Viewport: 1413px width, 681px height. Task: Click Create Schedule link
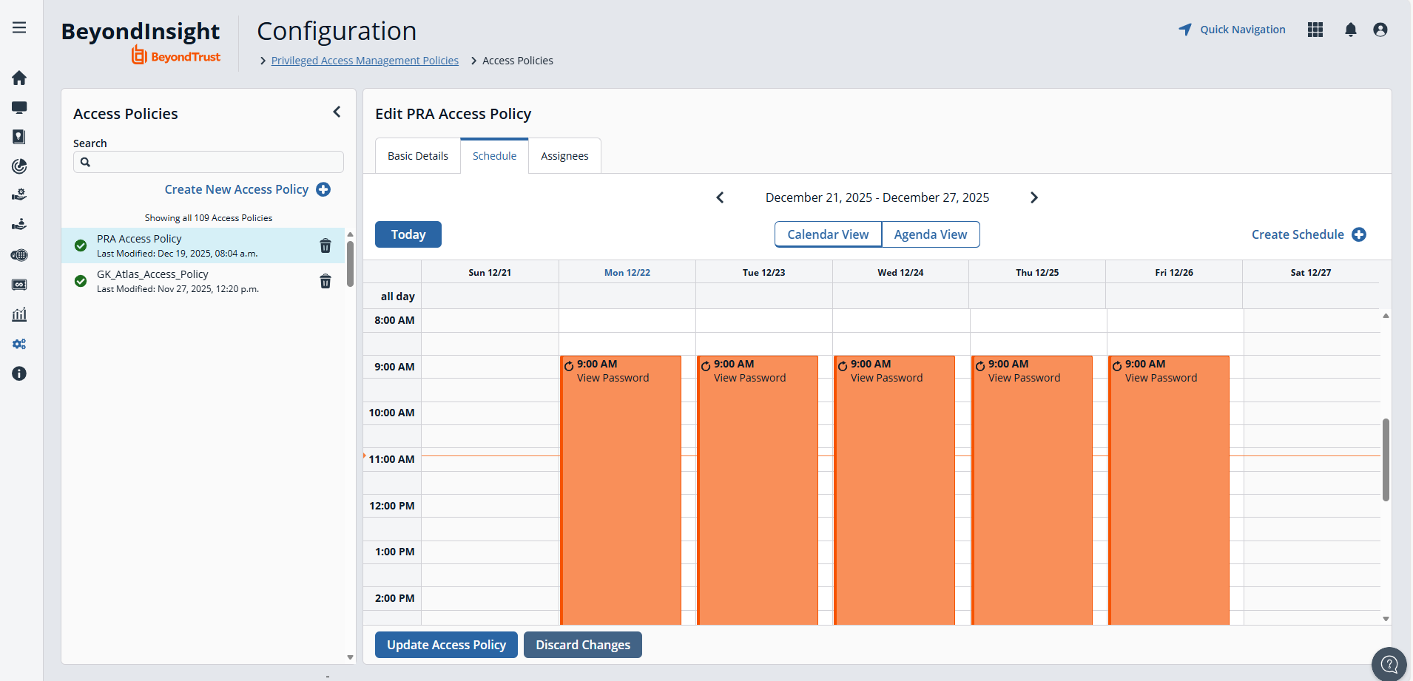(1309, 234)
